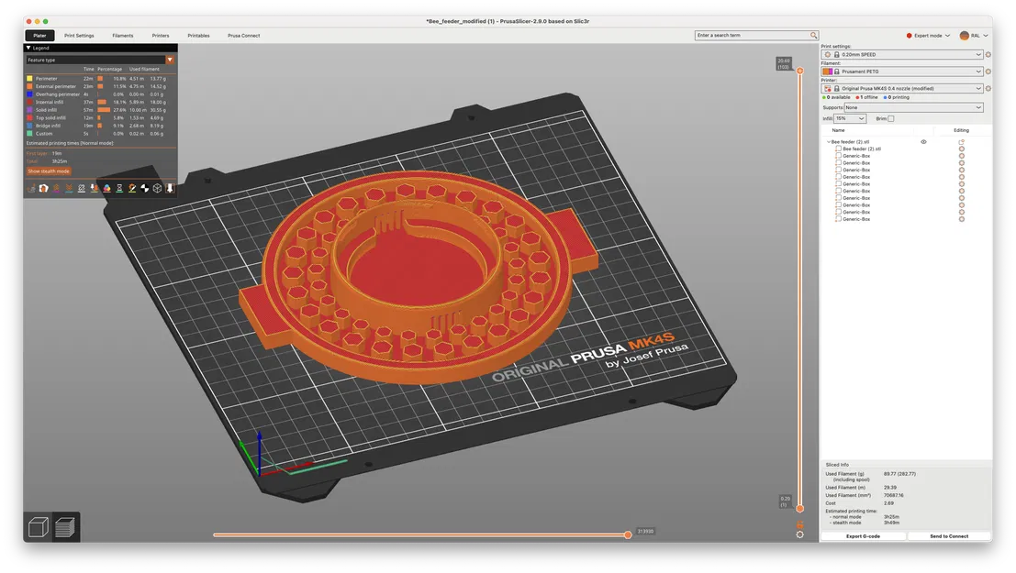Open the Printers tab
The image size is (1016, 573).
[161, 36]
